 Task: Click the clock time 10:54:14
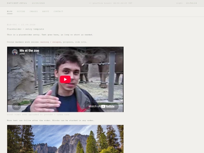(191, 3)
